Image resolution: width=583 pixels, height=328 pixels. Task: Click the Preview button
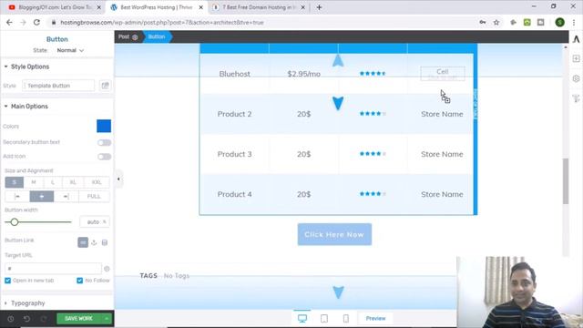pos(375,318)
